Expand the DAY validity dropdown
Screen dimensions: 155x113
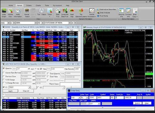pyautogui.click(x=99, y=103)
